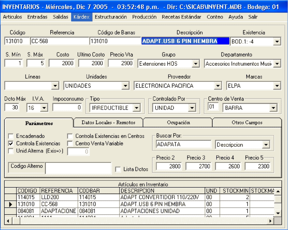
Task: Open the Estructuración menu
Action: click(x=111, y=17)
